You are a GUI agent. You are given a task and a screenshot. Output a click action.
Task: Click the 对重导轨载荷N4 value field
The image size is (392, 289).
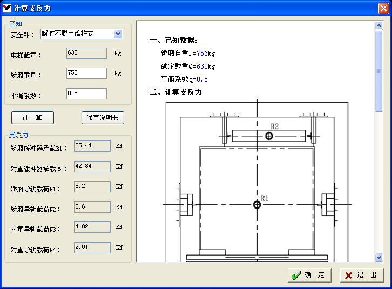pos(92,248)
